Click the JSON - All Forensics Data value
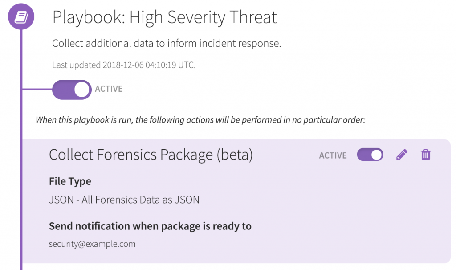This screenshot has height=270, width=456. click(124, 200)
